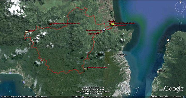Click the small icon in the channel near the island
186x98 pixels.
click(168, 40)
